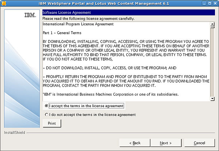The image size is (219, 151).
Task: Click license scrollbar down arrow
Action: [212, 99]
